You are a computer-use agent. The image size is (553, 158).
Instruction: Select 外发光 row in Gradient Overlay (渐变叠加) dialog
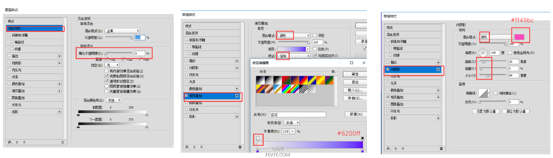pyautogui.click(x=212, y=110)
